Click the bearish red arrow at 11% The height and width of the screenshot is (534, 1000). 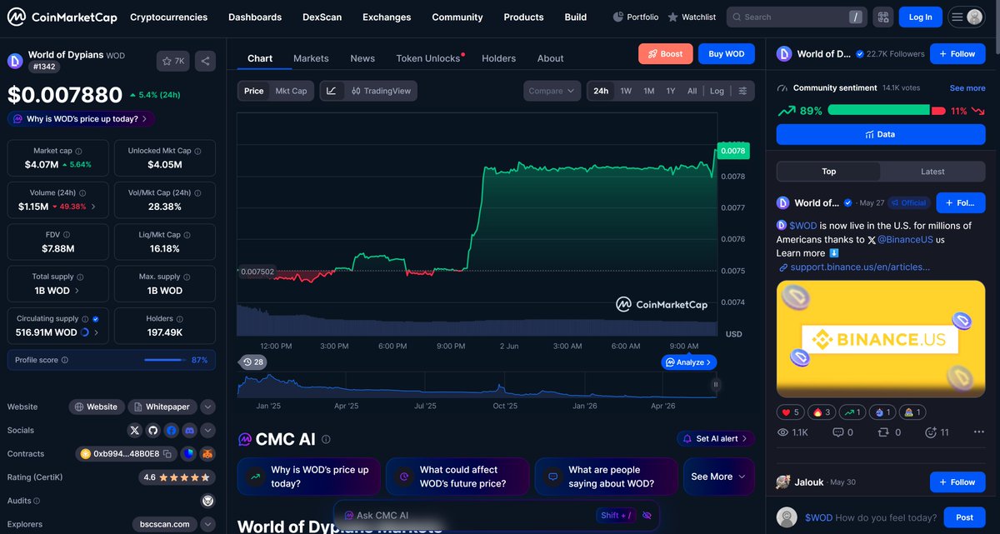(x=978, y=111)
